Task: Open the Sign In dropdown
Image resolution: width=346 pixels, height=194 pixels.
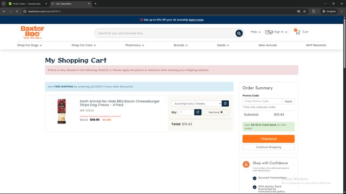Action: tap(281, 32)
